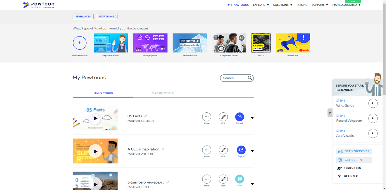
Task: Create a Blank Powtoon with plus icon
Action: (x=80, y=43)
